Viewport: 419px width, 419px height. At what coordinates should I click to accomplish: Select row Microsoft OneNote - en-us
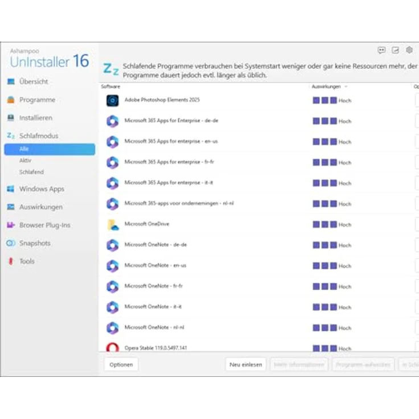click(x=258, y=266)
